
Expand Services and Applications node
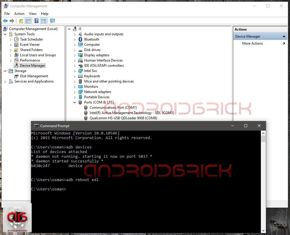[x=5, y=81]
